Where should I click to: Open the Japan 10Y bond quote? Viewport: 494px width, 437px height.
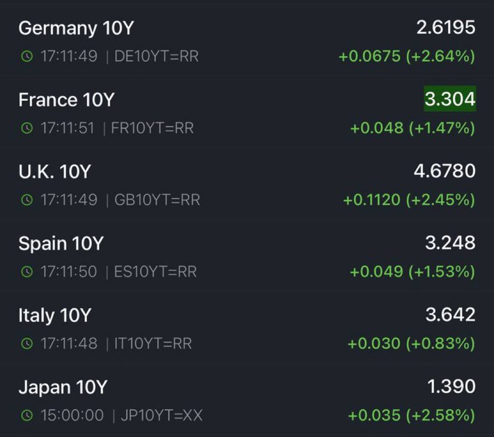tap(62, 387)
